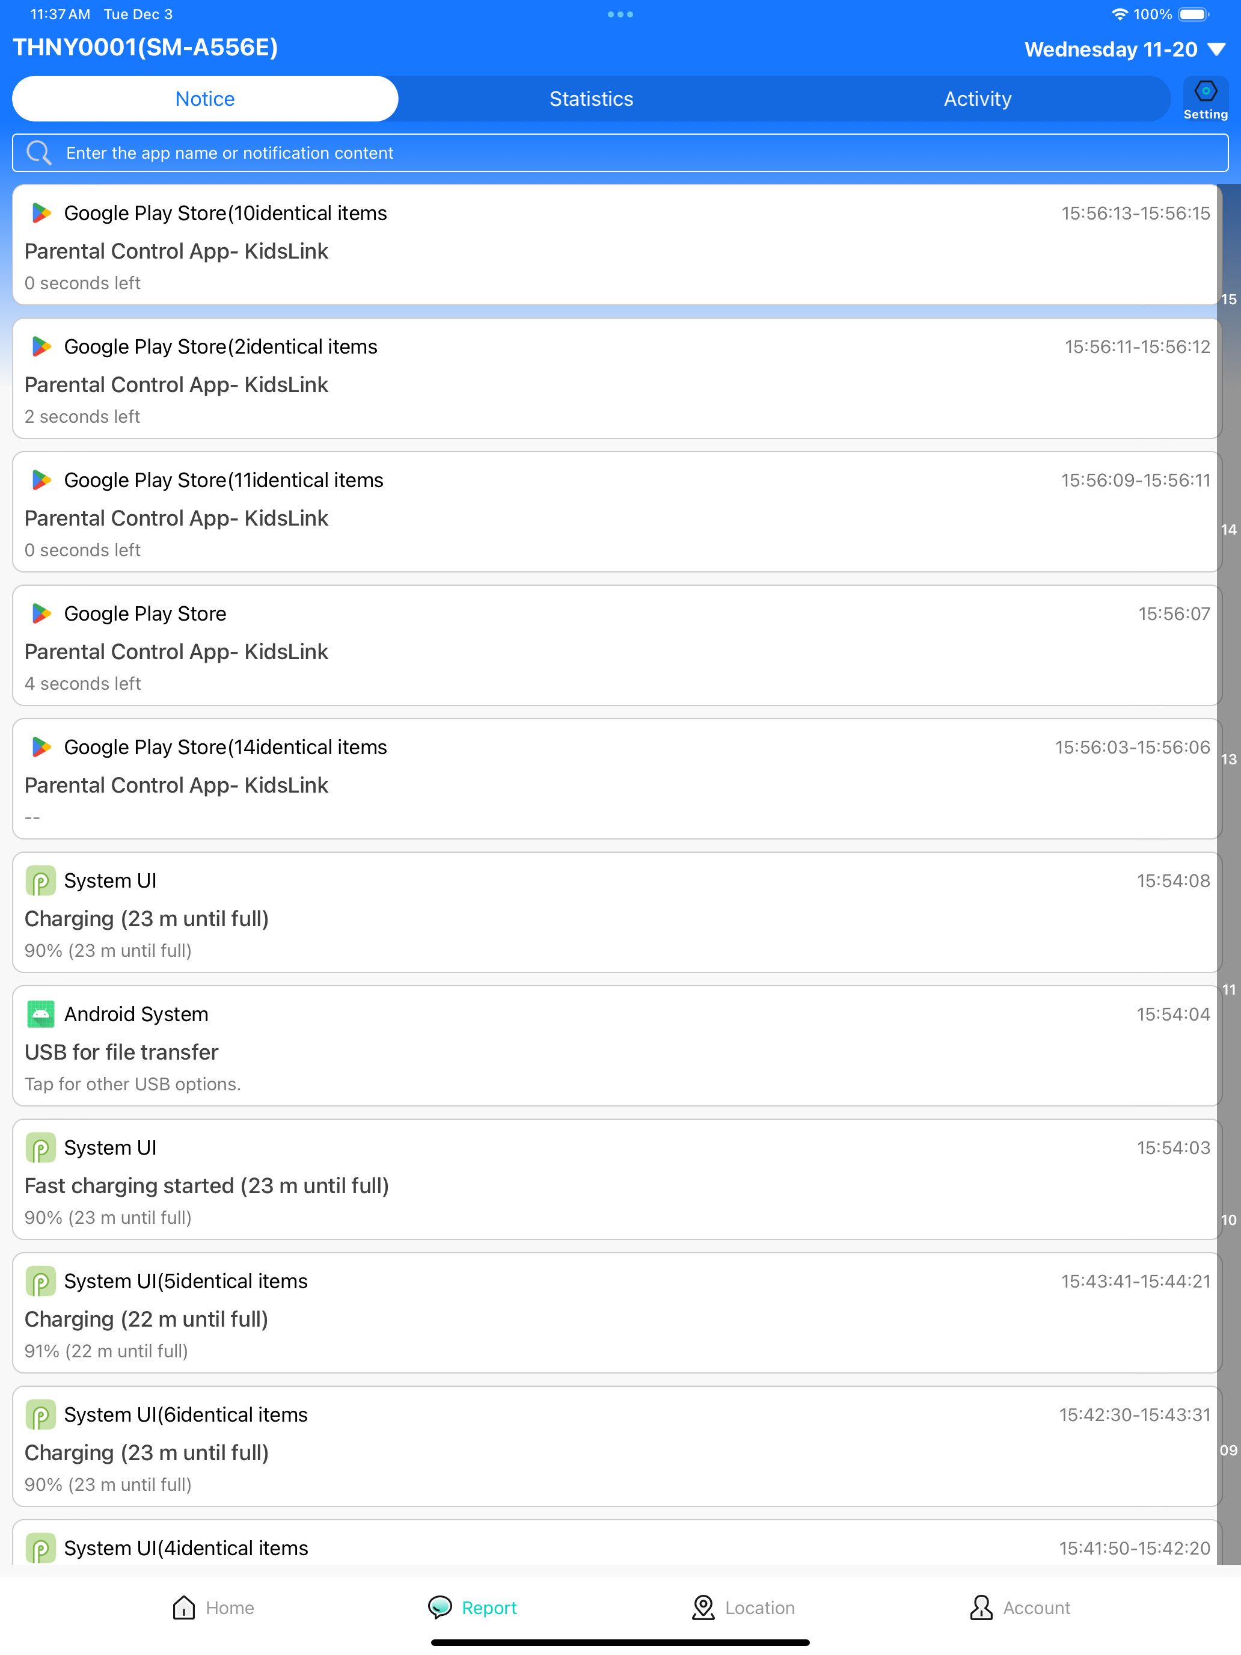Tap Play Store icon on 15:56:07 card
Image resolution: width=1241 pixels, height=1655 pixels.
(41, 613)
